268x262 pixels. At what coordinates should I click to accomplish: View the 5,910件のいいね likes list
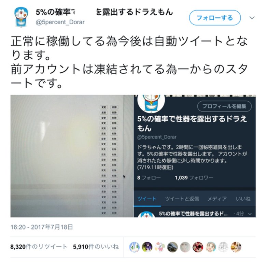(96, 247)
